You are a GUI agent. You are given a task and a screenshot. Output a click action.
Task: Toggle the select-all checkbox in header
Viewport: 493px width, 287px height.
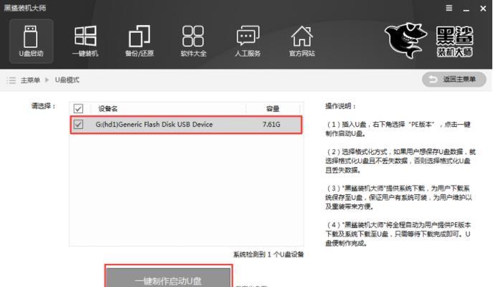[78, 109]
